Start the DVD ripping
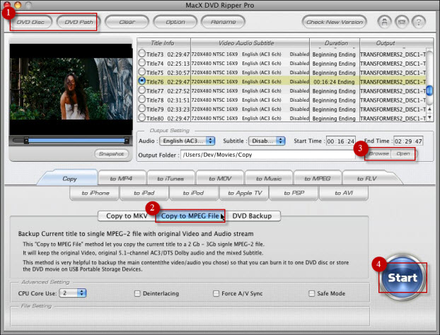 point(403,278)
